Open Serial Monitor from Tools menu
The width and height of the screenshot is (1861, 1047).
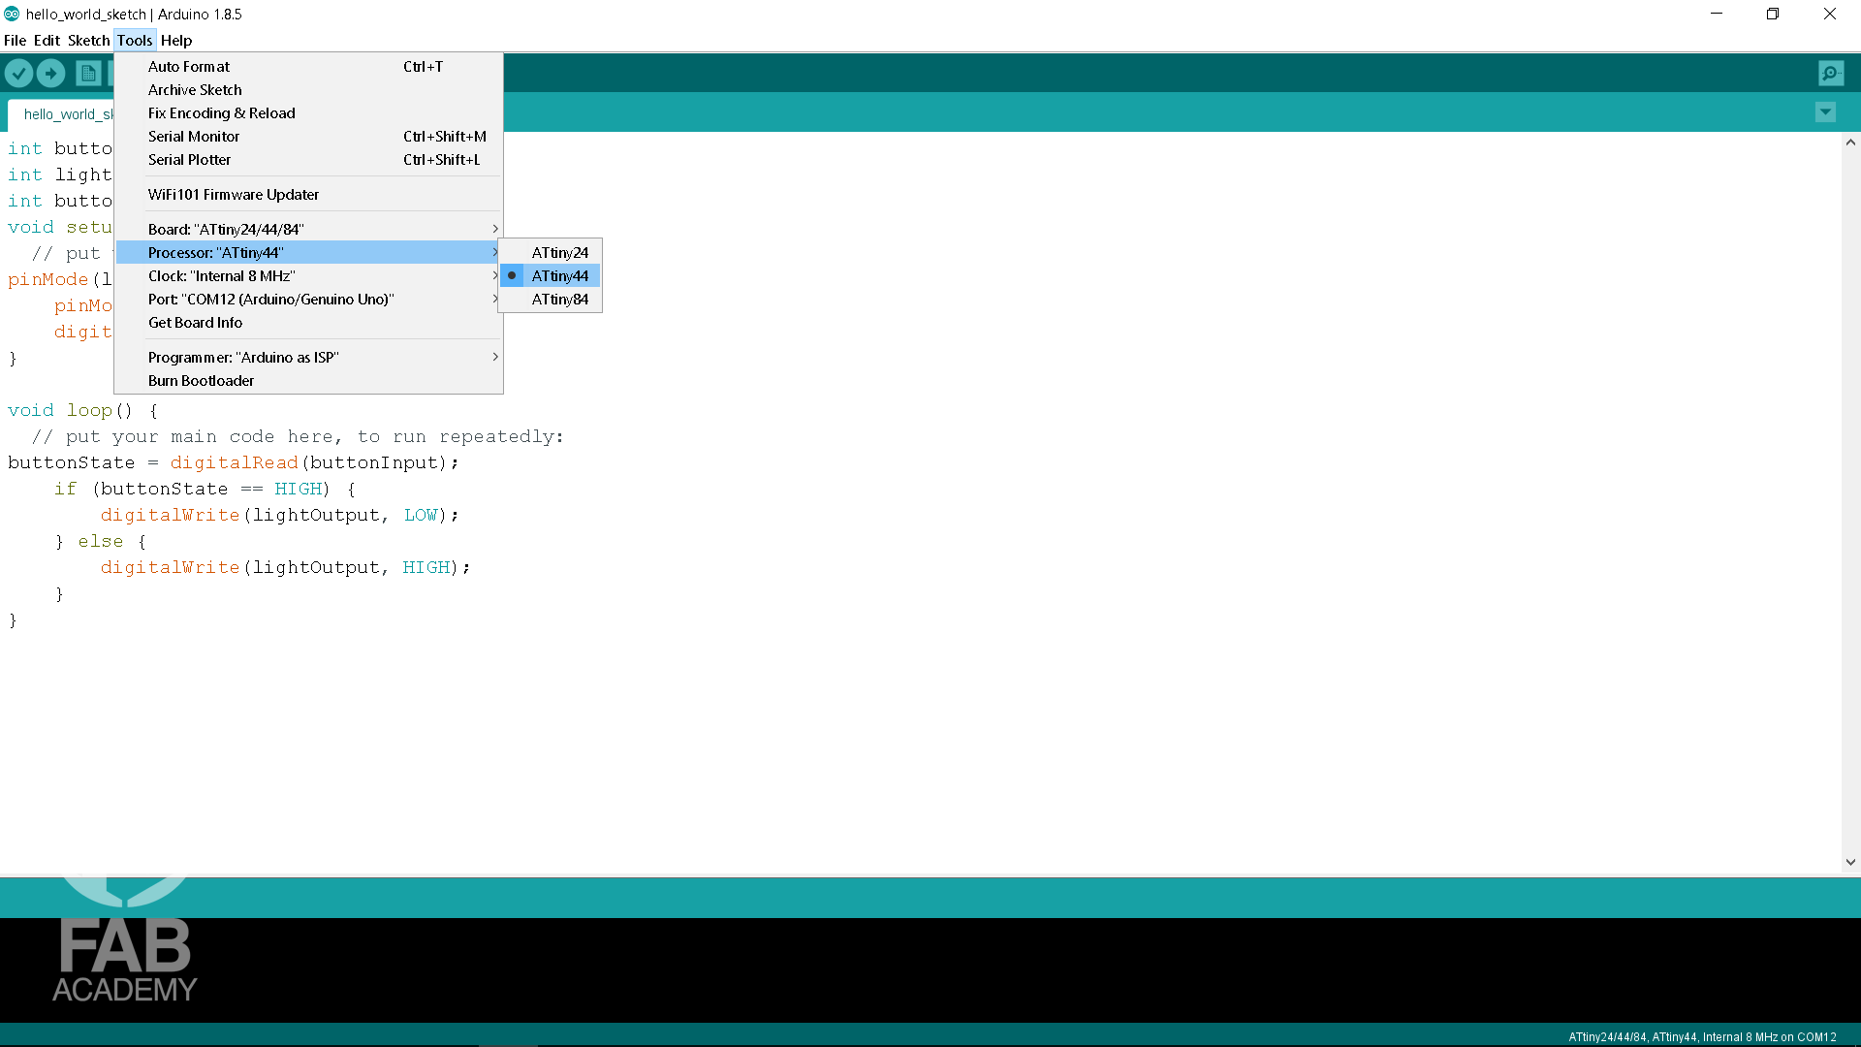pyautogui.click(x=308, y=136)
